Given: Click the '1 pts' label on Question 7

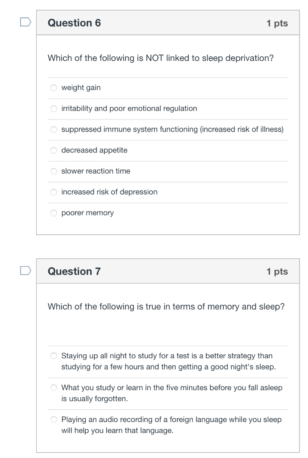Looking at the screenshot, I should (x=277, y=271).
